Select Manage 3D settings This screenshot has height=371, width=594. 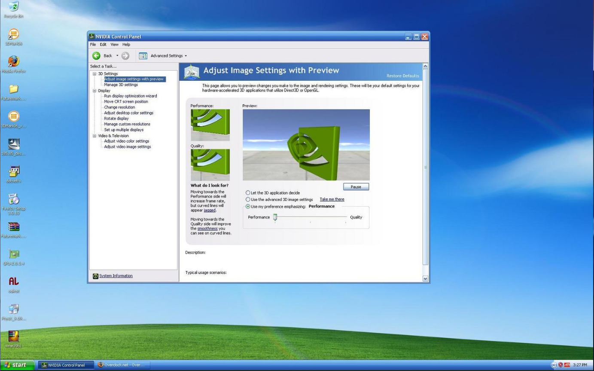pyautogui.click(x=121, y=85)
